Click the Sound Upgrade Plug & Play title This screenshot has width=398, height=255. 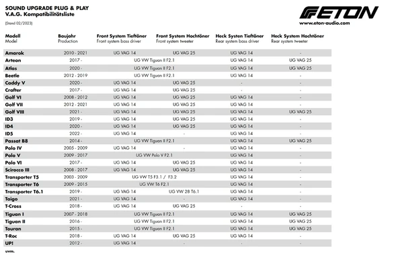click(47, 8)
